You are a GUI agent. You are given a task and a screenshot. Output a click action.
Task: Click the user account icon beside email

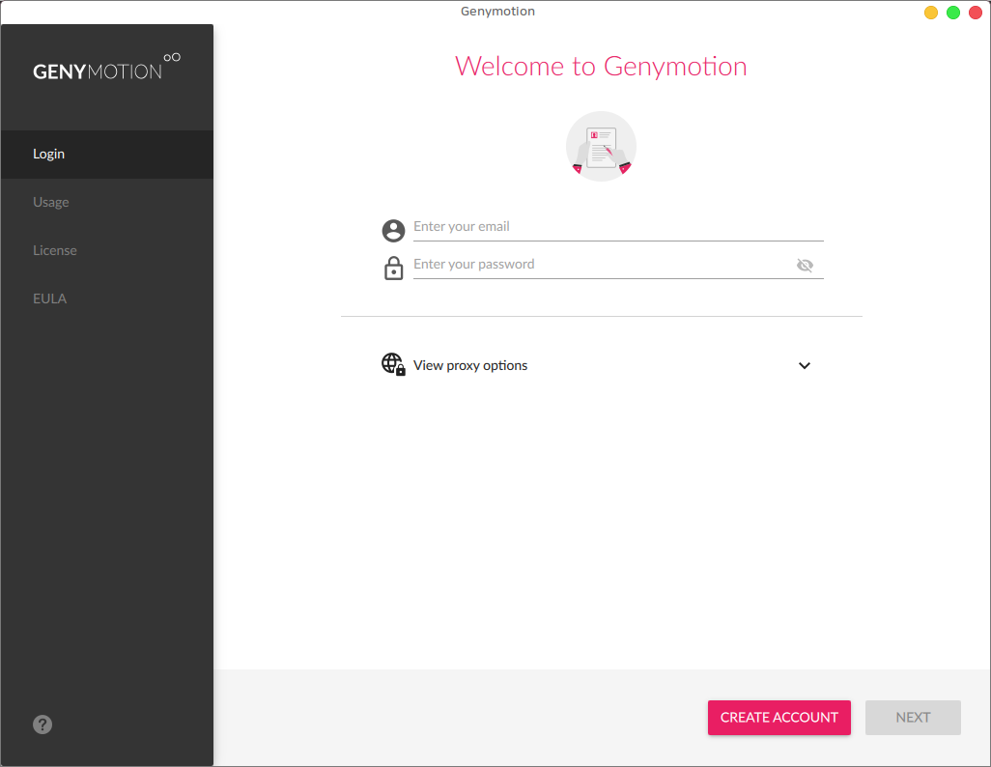coord(393,230)
